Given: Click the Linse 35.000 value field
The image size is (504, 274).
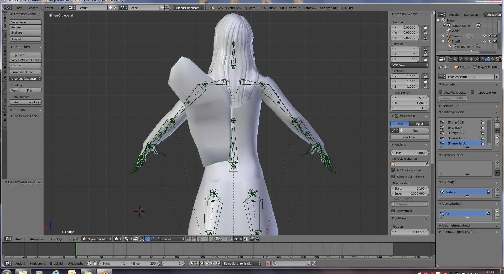Looking at the screenshot, I should (x=409, y=153).
